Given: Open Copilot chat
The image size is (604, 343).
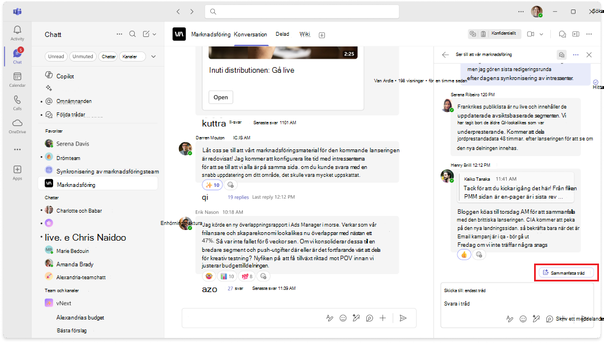Looking at the screenshot, I should point(98,76).
